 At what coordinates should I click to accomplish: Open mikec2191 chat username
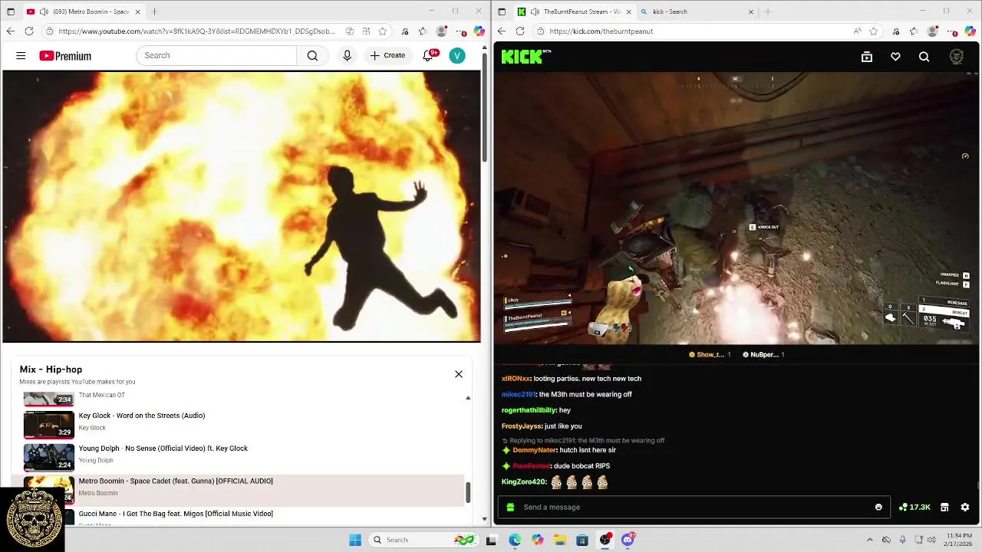click(519, 395)
